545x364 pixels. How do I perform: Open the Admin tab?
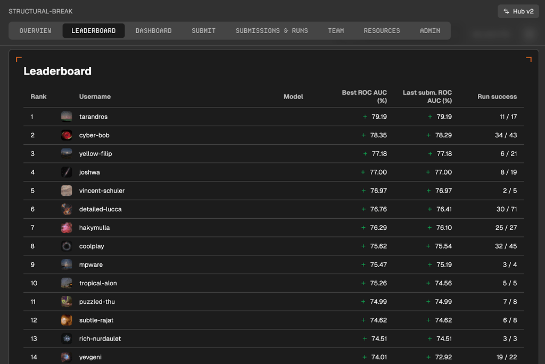[430, 31]
